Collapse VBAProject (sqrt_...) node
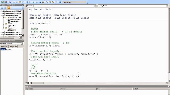170x95 pixels. [x=1, y=34]
